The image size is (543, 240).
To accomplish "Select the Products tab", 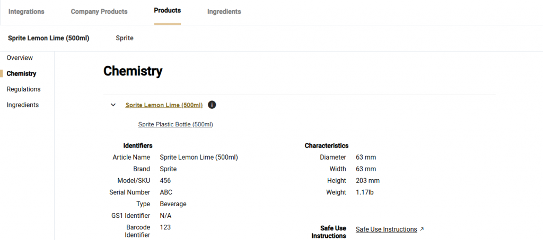I will tap(167, 11).
